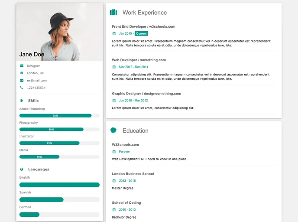Click the calendar icon beside Jan 2015
The height and width of the screenshot is (222, 298).
[x=114, y=33]
